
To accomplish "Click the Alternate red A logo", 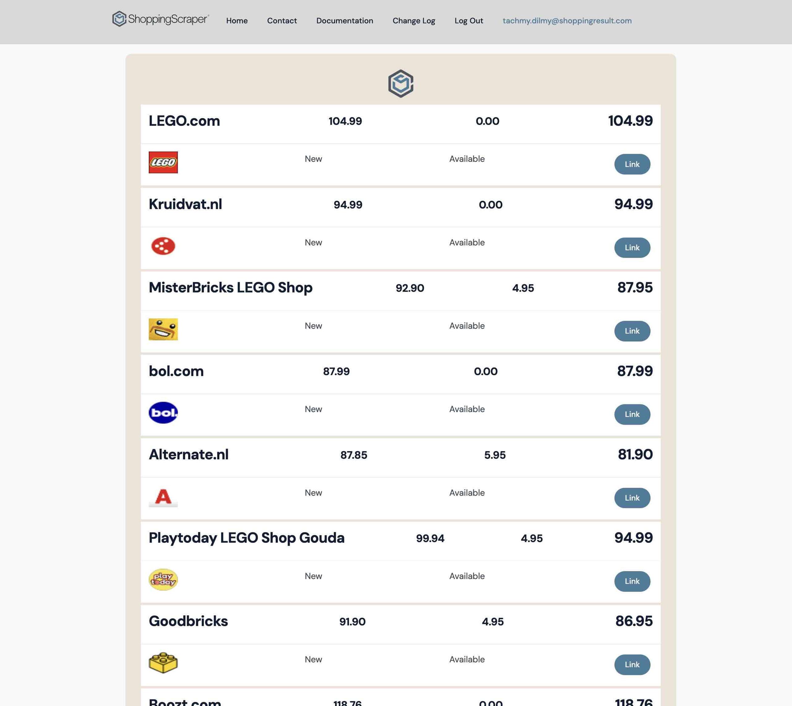I will [163, 497].
